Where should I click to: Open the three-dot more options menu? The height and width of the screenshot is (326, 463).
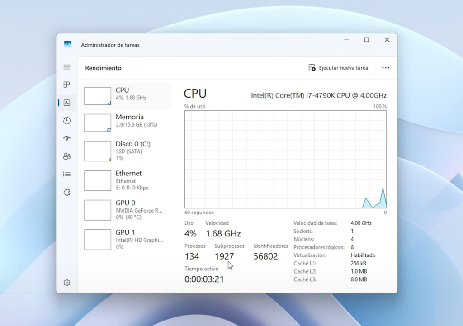click(x=386, y=68)
